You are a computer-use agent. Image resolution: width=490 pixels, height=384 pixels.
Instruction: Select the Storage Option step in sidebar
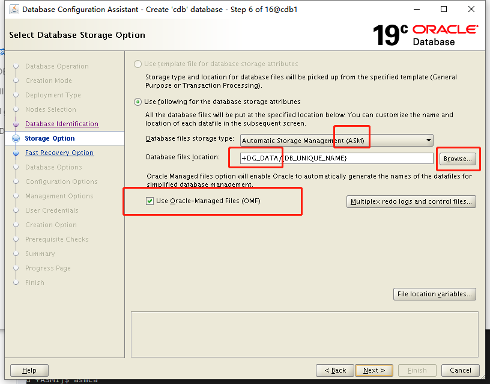[50, 139]
